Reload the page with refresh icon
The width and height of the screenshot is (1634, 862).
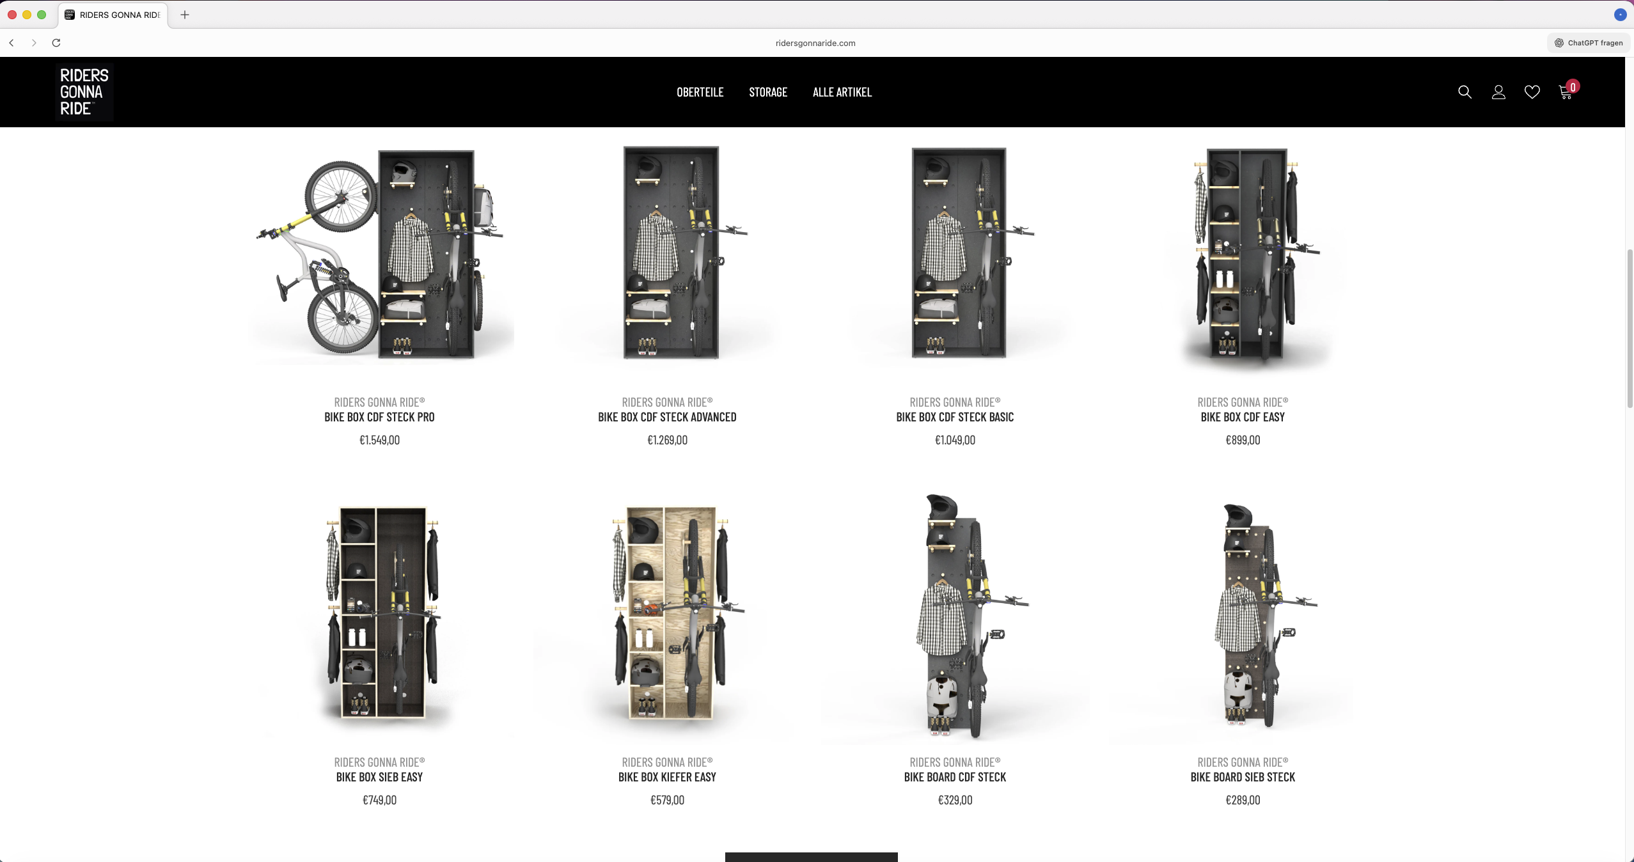point(56,43)
